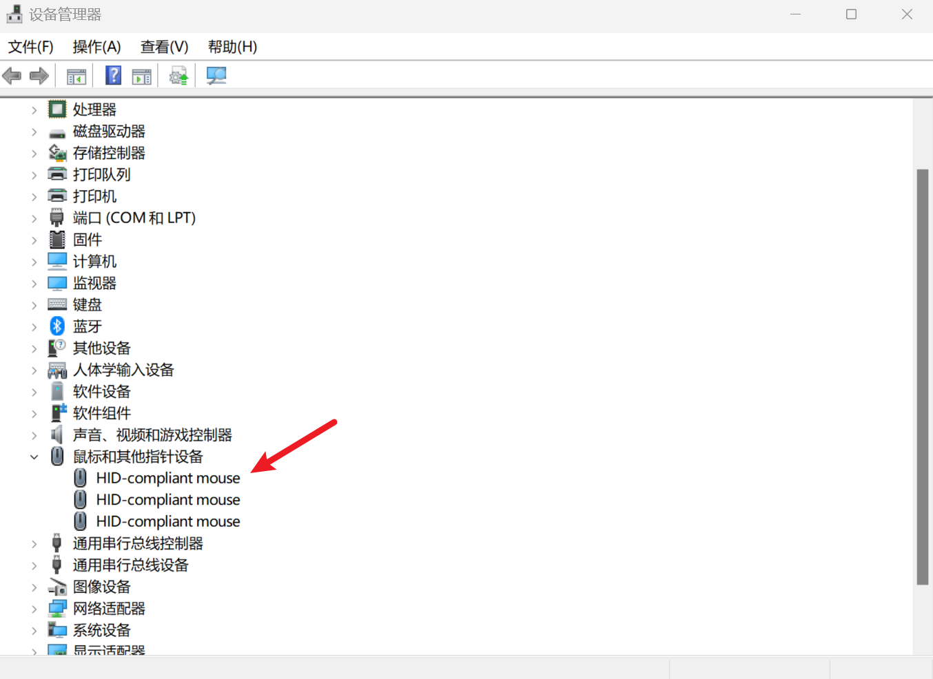Expand the 磁盘驱动器 category arrow

[x=34, y=132]
